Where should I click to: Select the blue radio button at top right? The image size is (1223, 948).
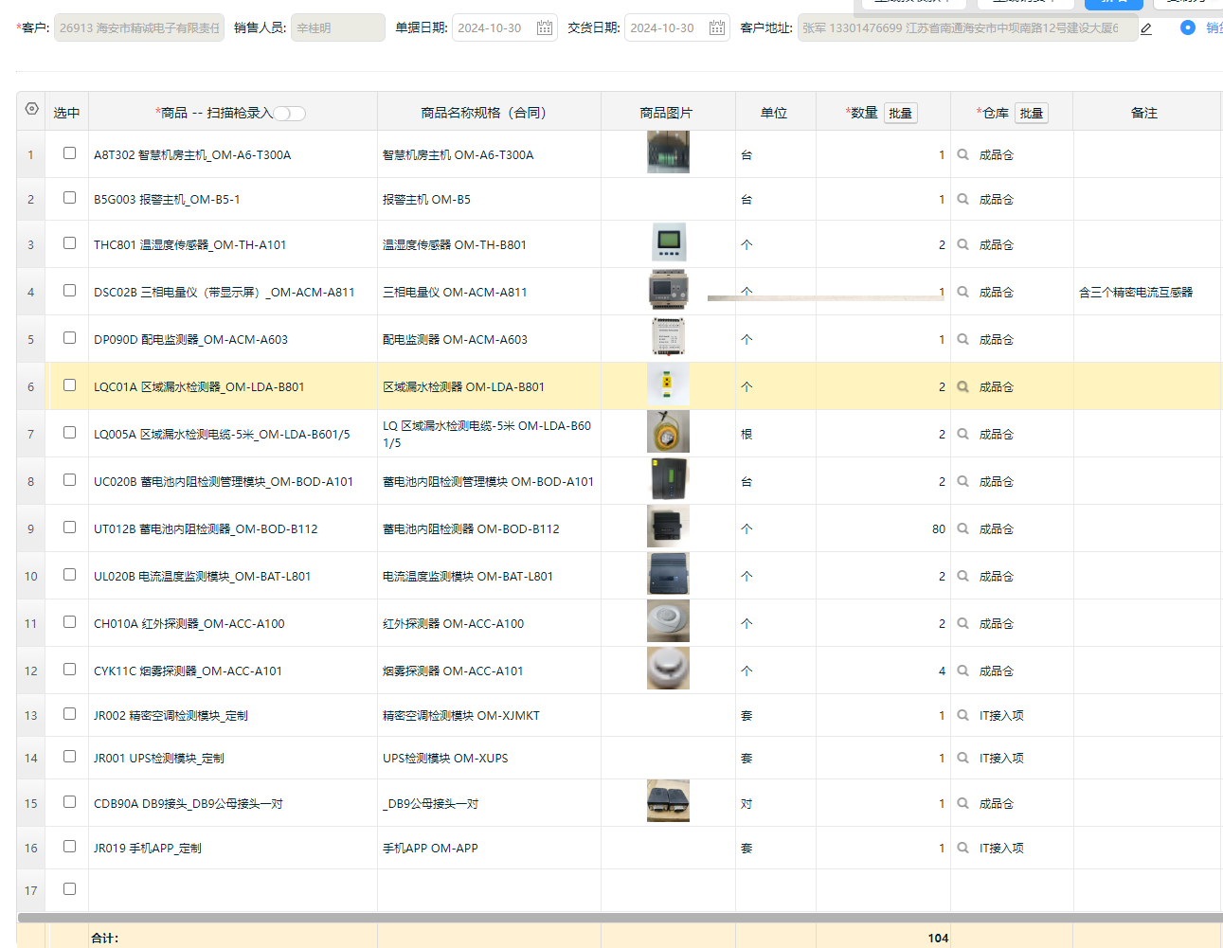pos(1187,27)
